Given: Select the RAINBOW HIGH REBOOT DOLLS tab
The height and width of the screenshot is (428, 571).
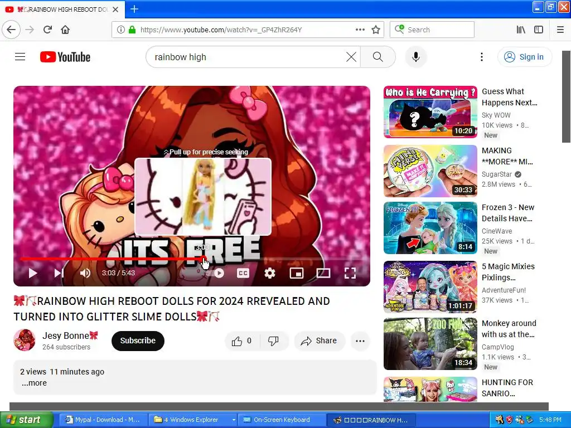Looking at the screenshot, I should 62,9.
